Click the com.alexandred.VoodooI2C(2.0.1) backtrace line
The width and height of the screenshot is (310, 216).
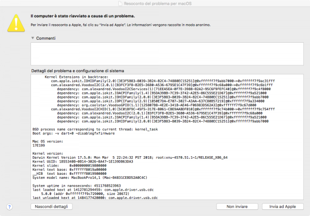162,85
